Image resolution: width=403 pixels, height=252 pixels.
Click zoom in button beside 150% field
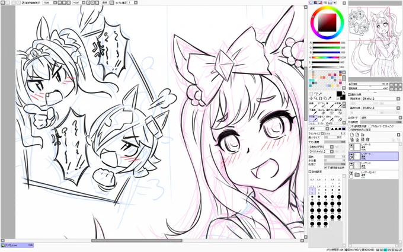point(64,2)
